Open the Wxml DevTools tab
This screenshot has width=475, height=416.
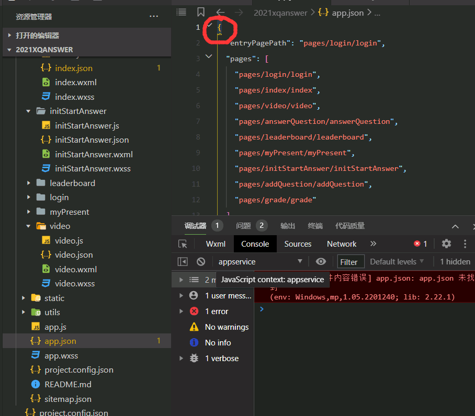tap(216, 244)
